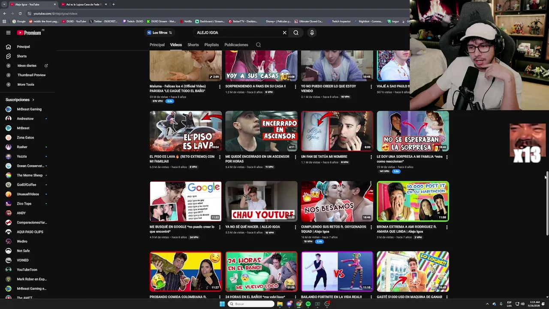Play CHAU YOUTUBE thumbnail

pyautogui.click(x=261, y=201)
